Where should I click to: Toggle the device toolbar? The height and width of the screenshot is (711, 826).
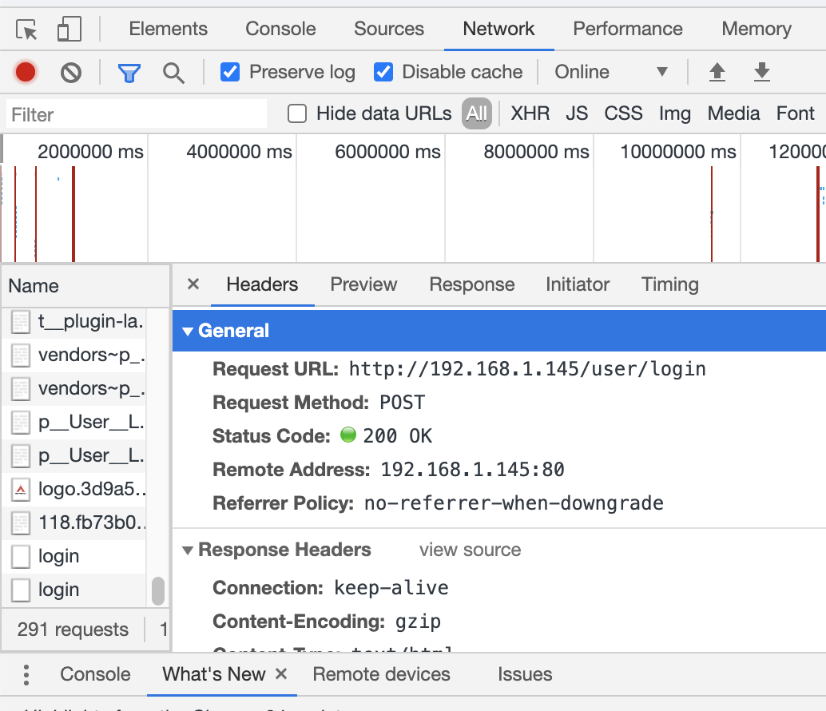point(68,27)
